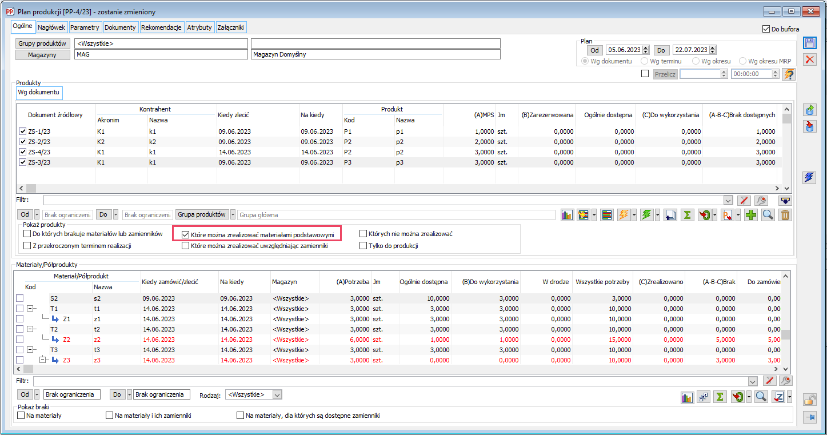Screen dimensions: 827x435
Task: Enable 'Do których brakuje materiałów lub zamienników'
Action: (27, 234)
